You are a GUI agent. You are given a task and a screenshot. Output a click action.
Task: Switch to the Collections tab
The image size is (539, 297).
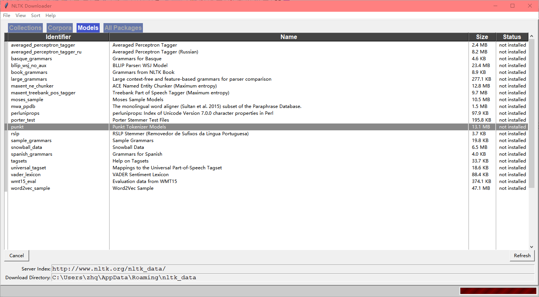click(25, 28)
